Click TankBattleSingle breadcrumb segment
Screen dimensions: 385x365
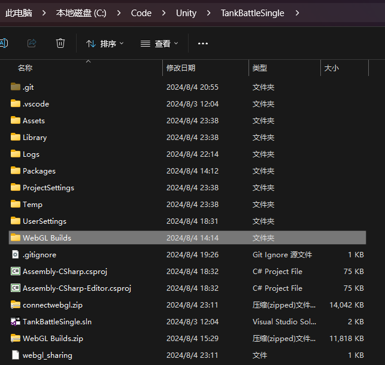253,13
